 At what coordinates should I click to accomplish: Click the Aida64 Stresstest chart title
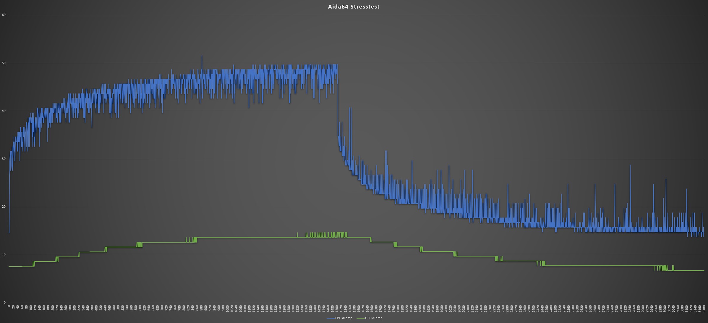point(354,7)
